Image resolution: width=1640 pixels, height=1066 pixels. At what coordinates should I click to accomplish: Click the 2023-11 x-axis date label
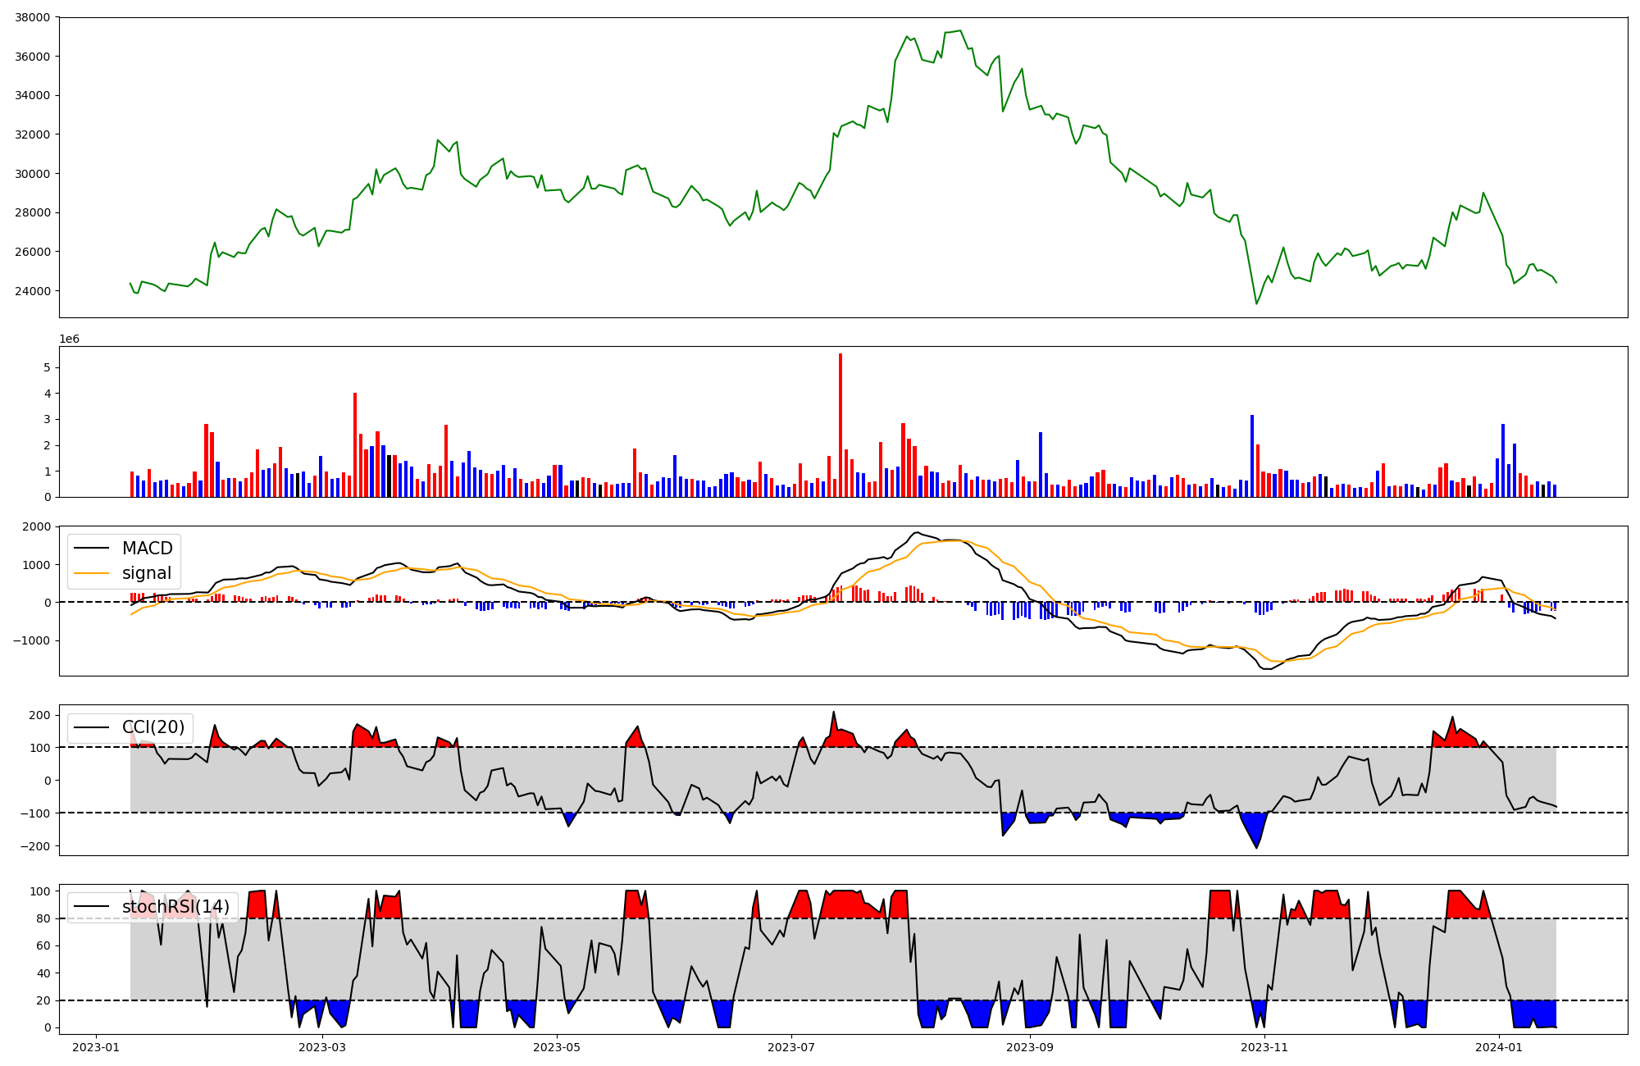[x=1264, y=1047]
